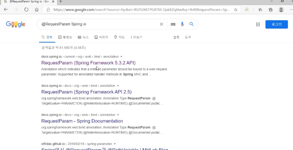293x150 pixels.
Task: Click the 'Annotation which indicates' snippet text
Action: [104, 72]
